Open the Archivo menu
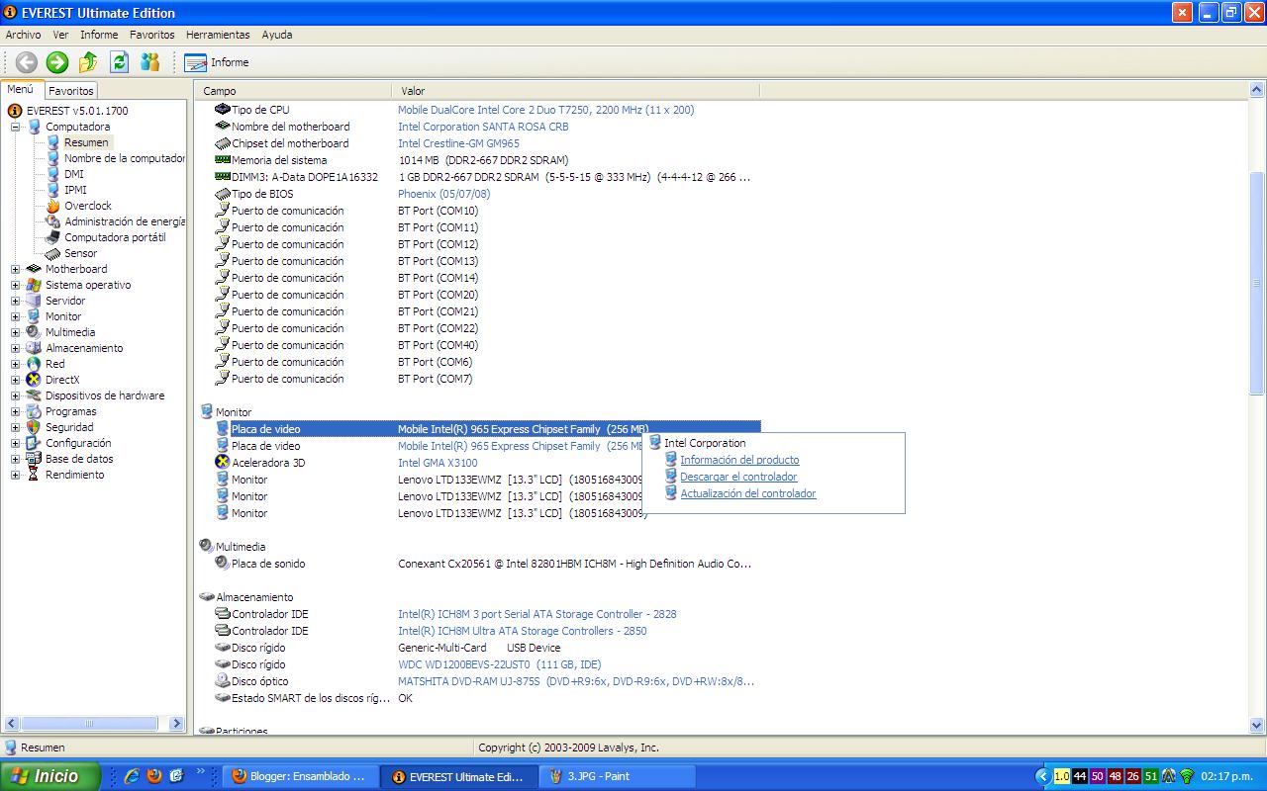Screen dimensions: 1267x791 [x=24, y=35]
